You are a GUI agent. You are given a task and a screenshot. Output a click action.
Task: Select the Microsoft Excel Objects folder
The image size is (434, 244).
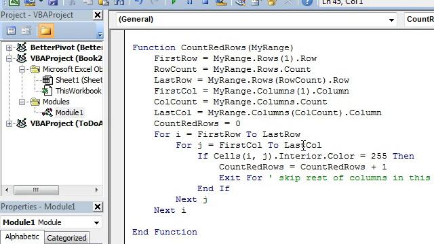pos(73,69)
